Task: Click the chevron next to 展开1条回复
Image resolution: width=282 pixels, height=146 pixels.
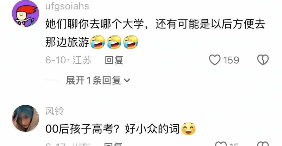Action: [x=127, y=81]
